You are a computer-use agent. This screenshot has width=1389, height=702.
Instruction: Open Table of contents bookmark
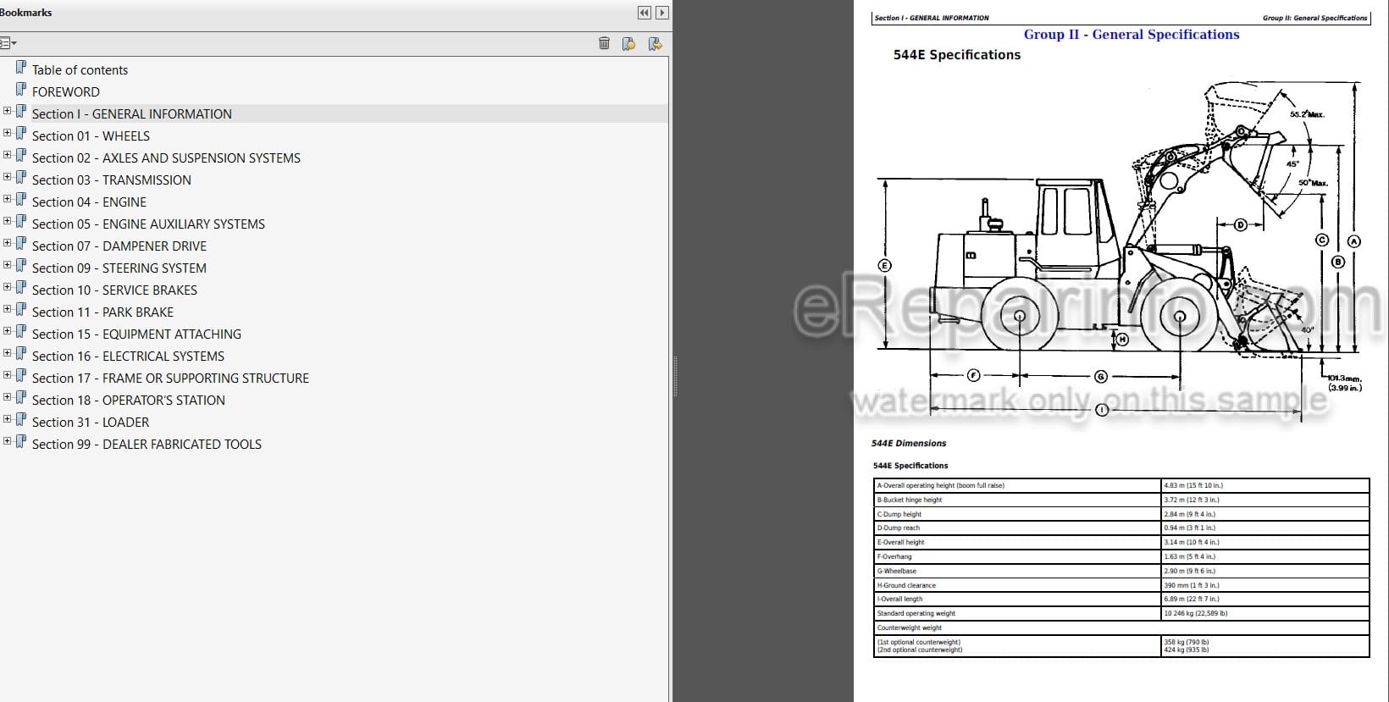[x=80, y=70]
